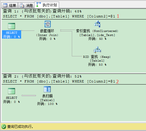Image resolution: width=146 pixels, height=131 pixels.
Task: Click the 消息 tab document icon
Action: pyautogui.click(x=22, y=5)
